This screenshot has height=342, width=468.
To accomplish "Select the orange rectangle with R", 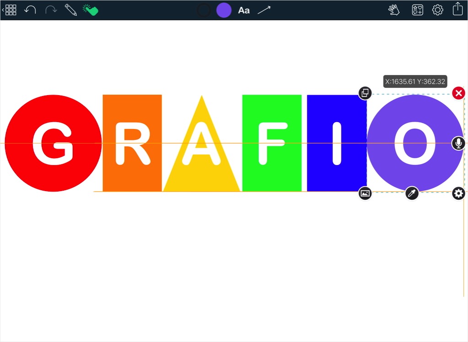I will click(x=132, y=143).
